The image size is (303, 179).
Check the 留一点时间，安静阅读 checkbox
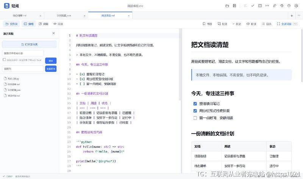195,118
